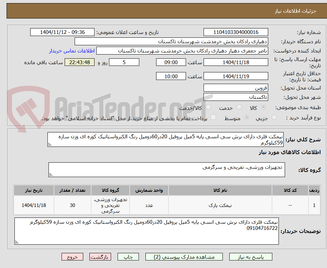327x268 pixels.
Task: Click the price validity date 1404/11/19 field
Action: 236,76
